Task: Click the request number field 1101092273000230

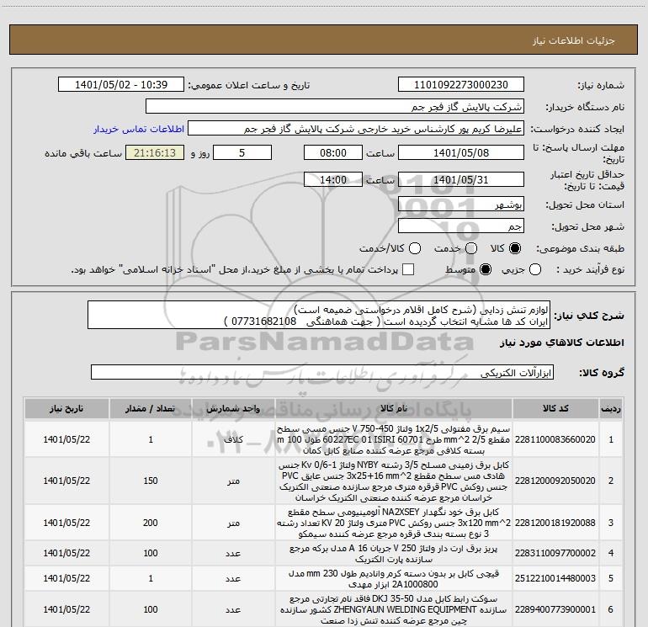Action: (x=461, y=85)
